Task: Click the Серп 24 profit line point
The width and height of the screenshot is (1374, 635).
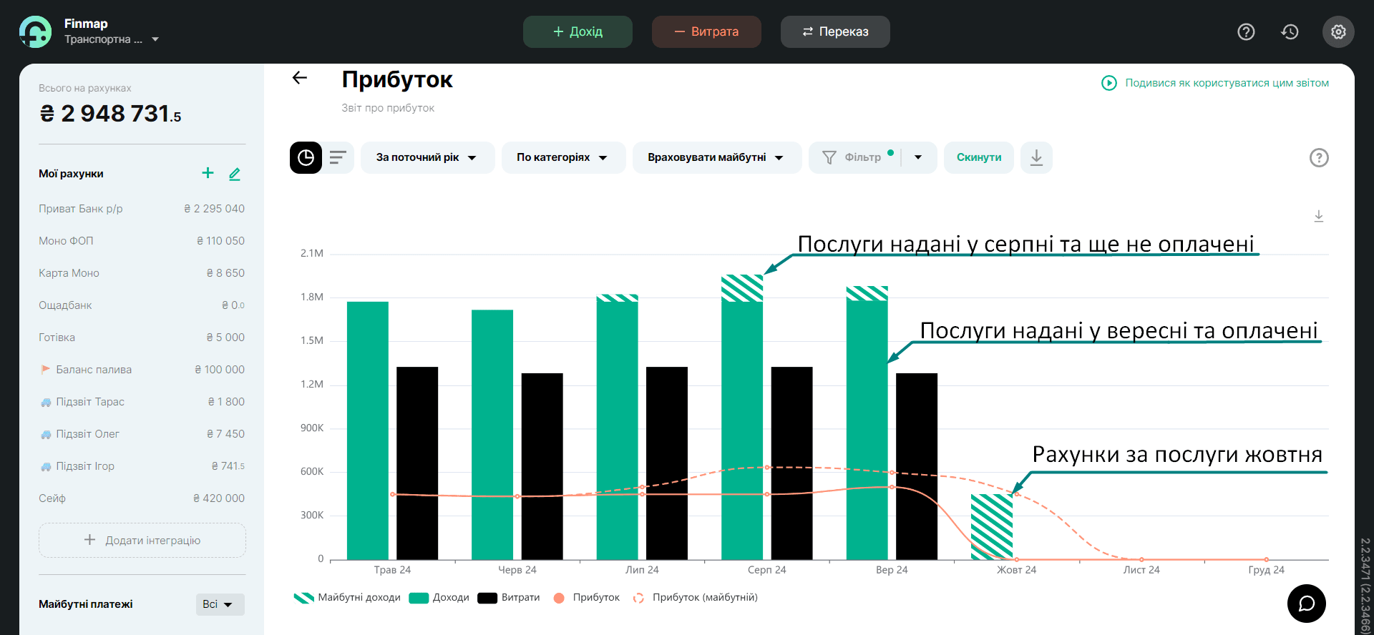Action: tap(767, 494)
